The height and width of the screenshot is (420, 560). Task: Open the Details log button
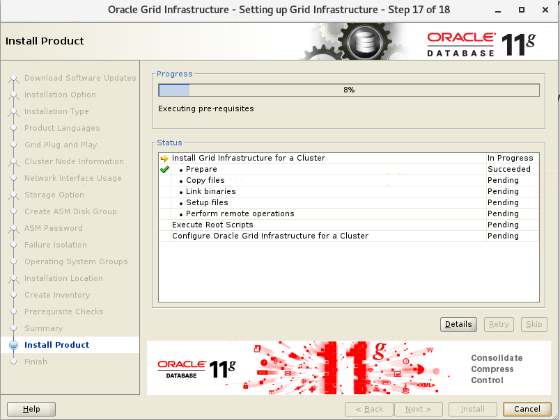point(458,324)
